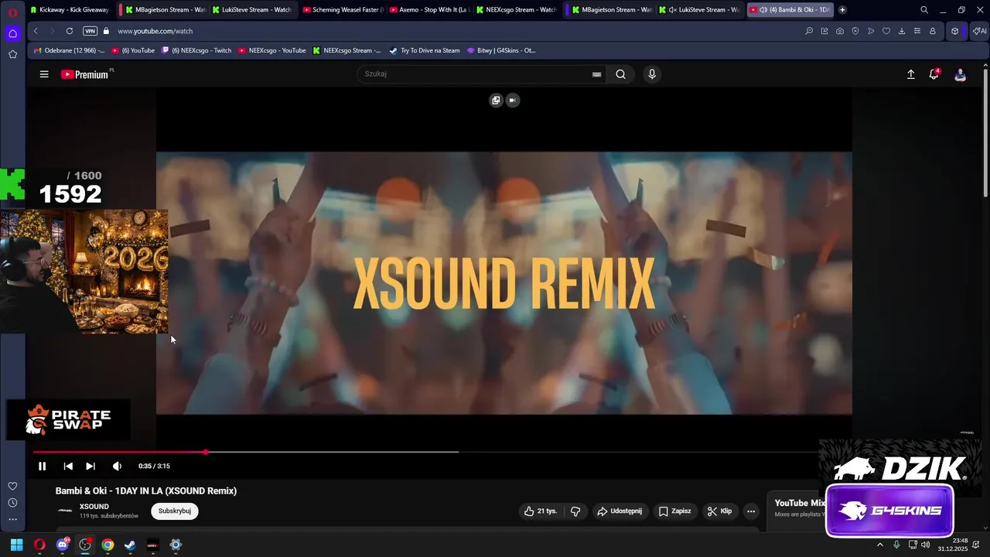Open Try To Drive na Steam bookmark
Viewport: 990px width, 557px height.
(425, 50)
